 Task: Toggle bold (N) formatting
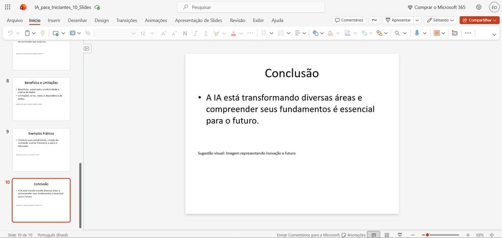click(x=185, y=33)
